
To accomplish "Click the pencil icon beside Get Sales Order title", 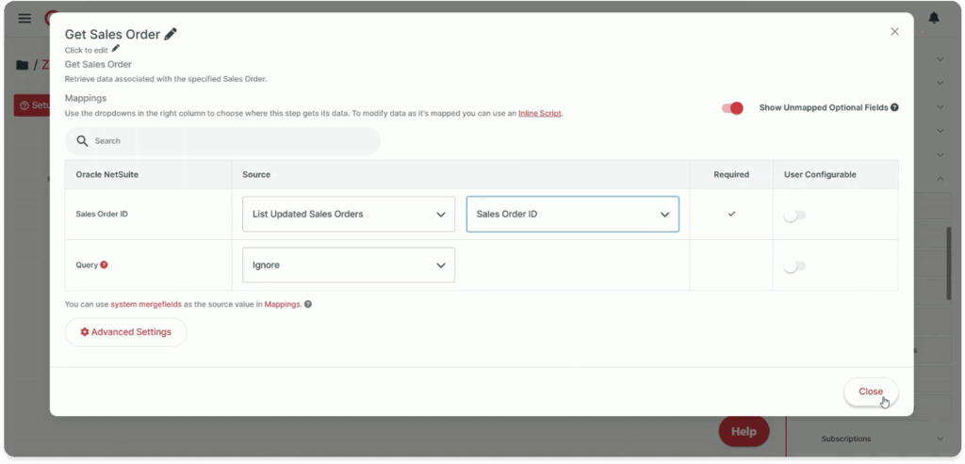I will [171, 35].
